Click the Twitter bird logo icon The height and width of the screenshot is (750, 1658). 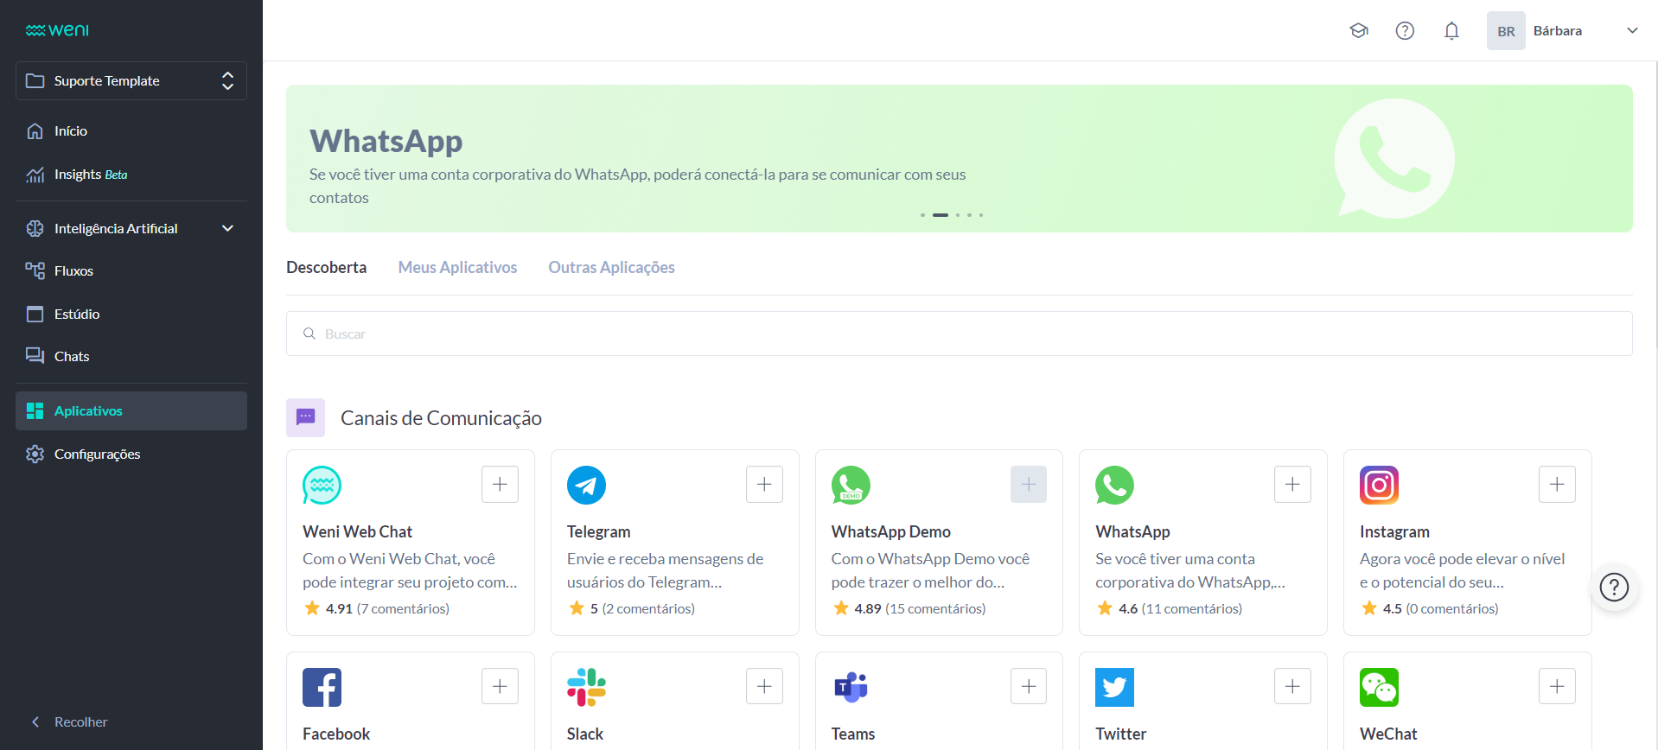point(1114,687)
